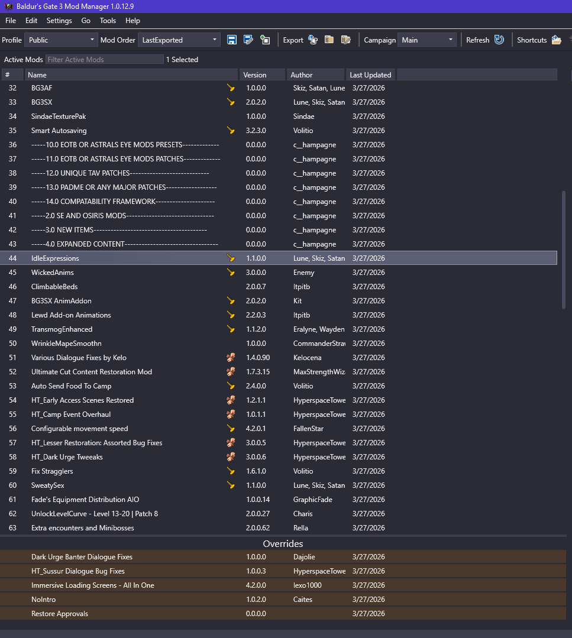
Task: Click the vertical scrollbar of the mod list
Action: coord(564,250)
